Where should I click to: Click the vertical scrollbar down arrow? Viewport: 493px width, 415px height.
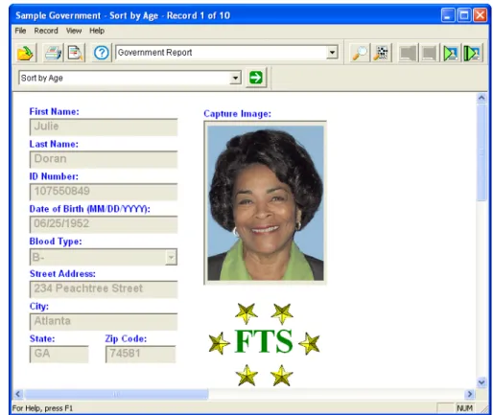click(481, 381)
